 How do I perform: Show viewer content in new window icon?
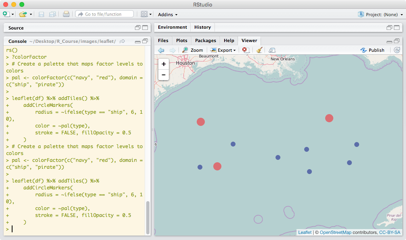click(x=272, y=50)
